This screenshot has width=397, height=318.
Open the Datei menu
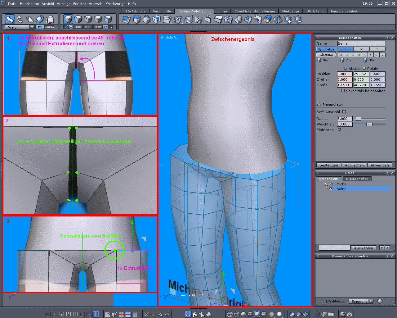coord(13,4)
